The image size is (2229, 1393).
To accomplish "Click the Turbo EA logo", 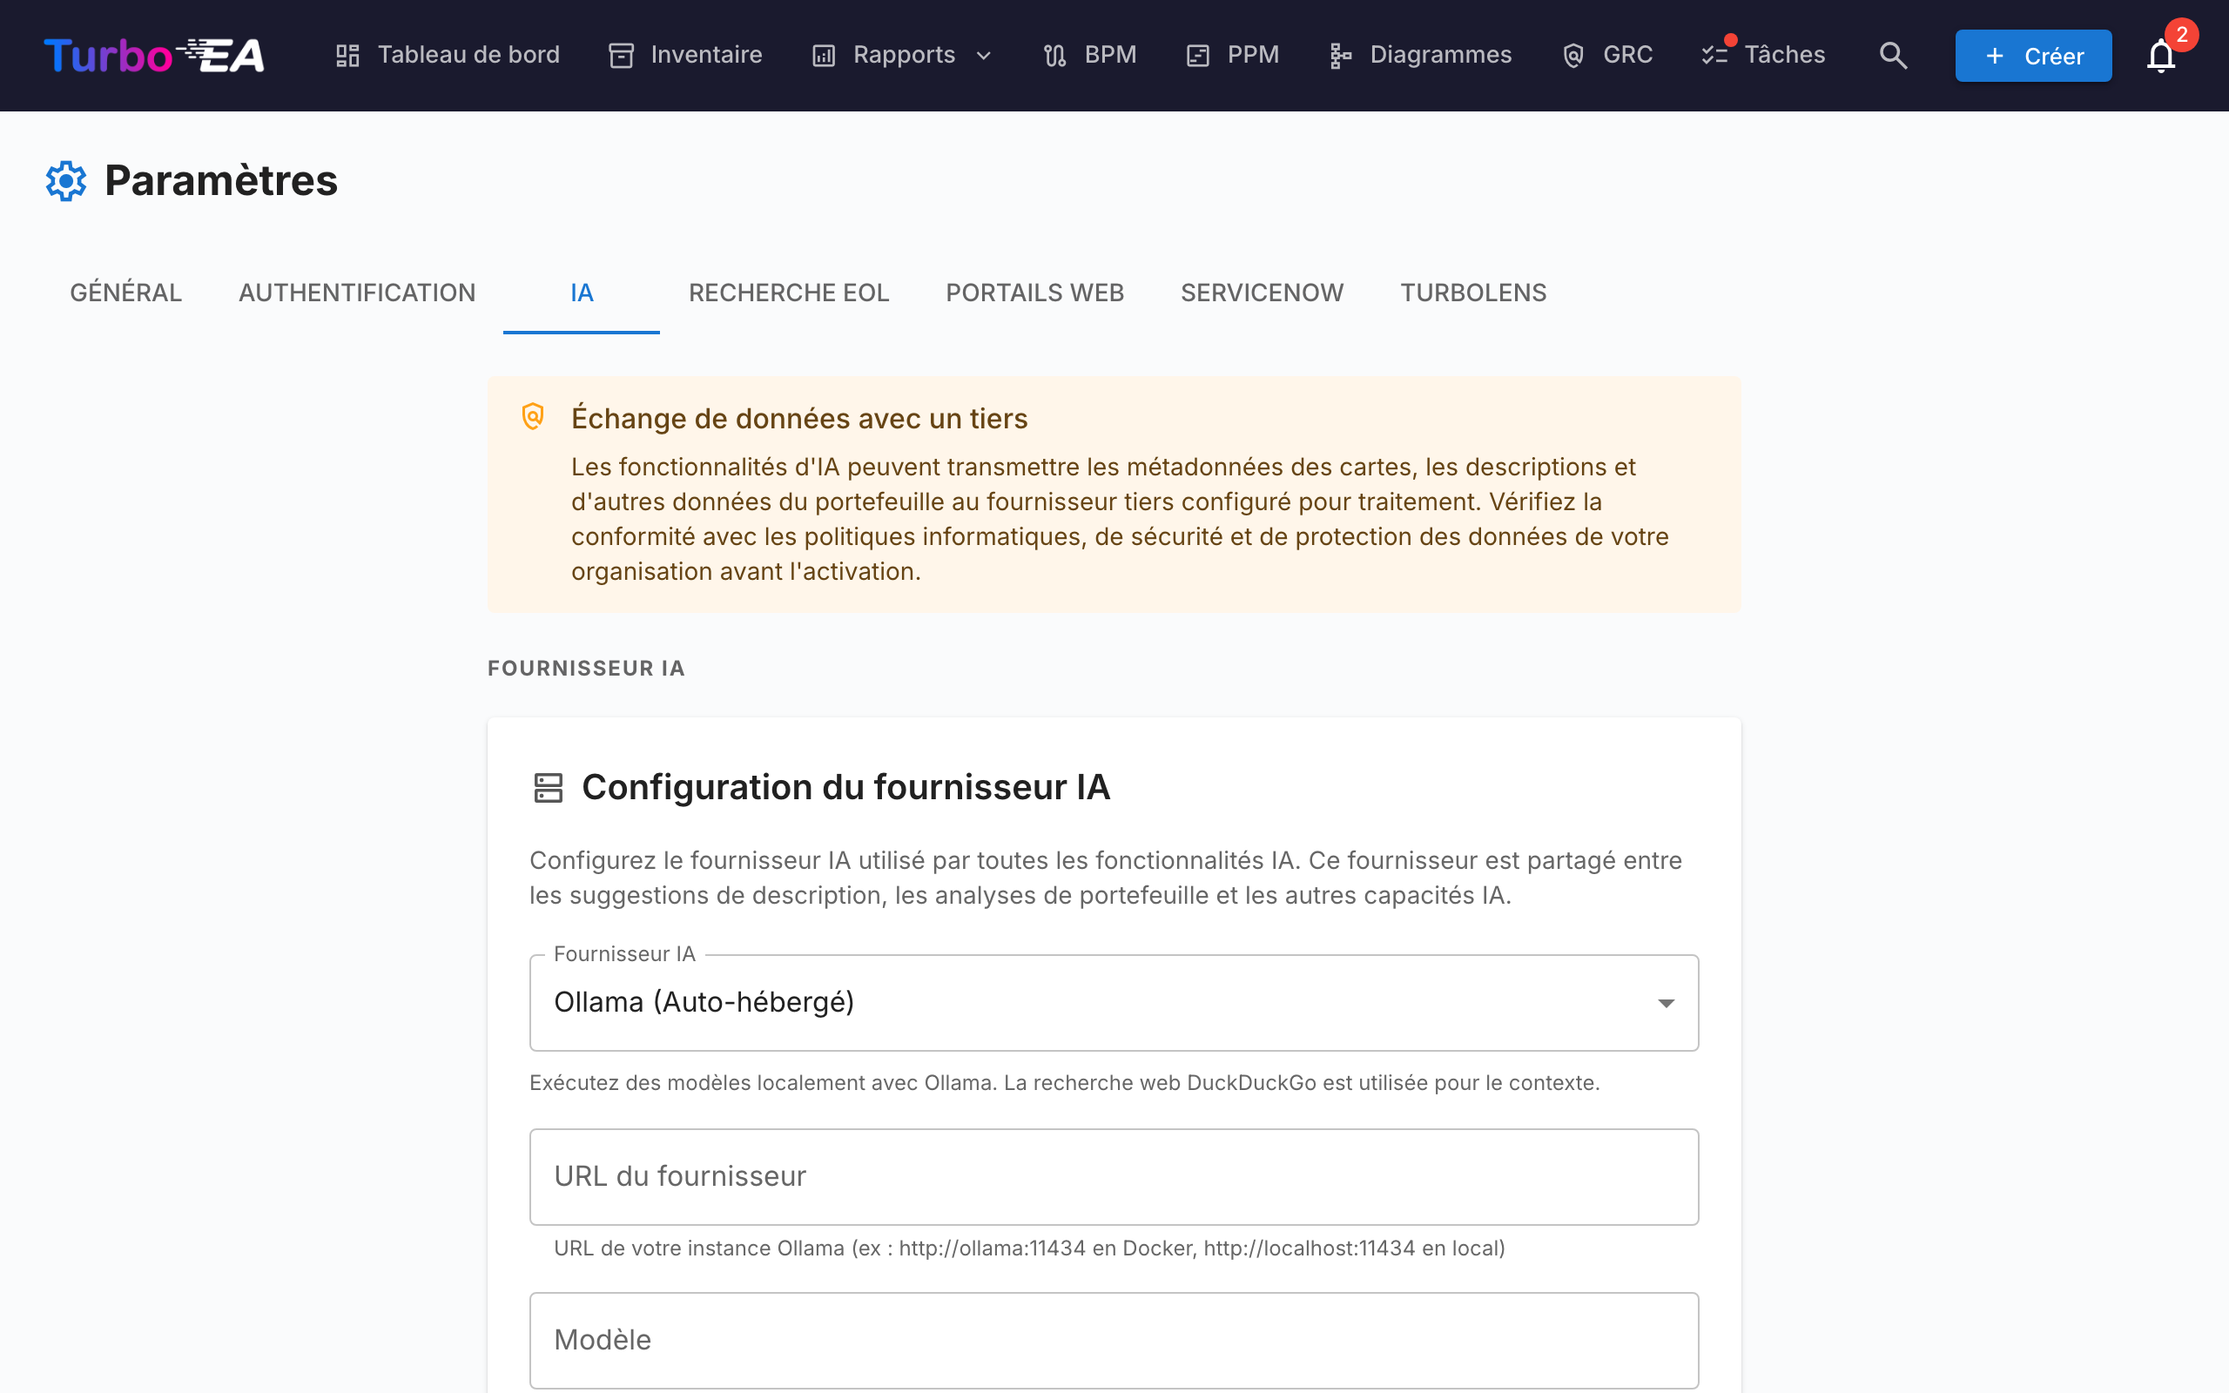I will click(x=154, y=55).
